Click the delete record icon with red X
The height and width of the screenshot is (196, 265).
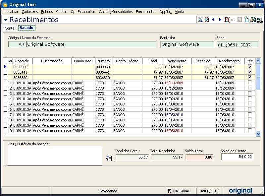tap(227, 20)
